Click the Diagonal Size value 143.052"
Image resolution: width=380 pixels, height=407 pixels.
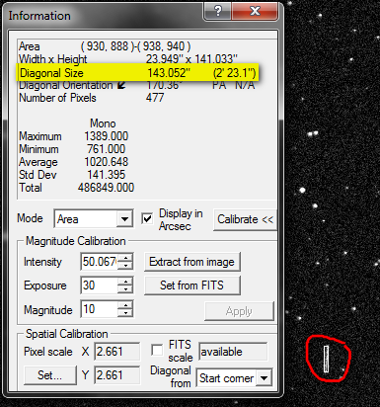[x=169, y=73]
